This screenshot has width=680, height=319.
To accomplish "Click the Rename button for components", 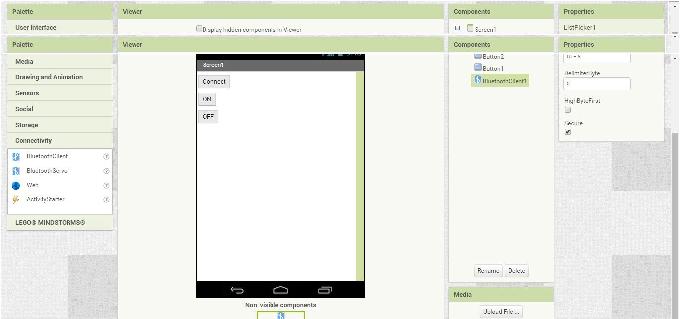I will pos(488,270).
